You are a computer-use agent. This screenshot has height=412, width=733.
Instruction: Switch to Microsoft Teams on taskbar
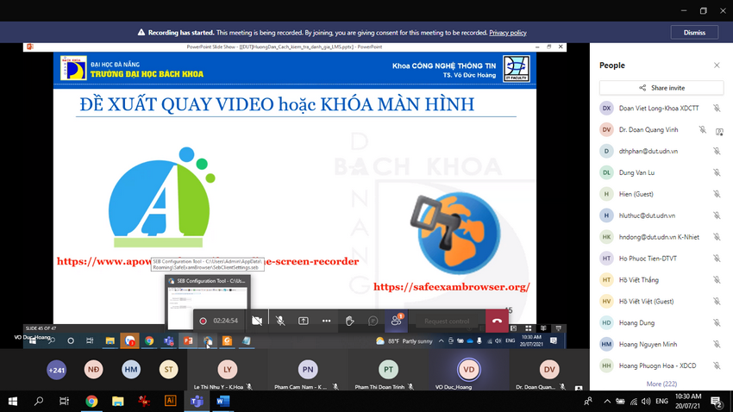[x=197, y=402]
